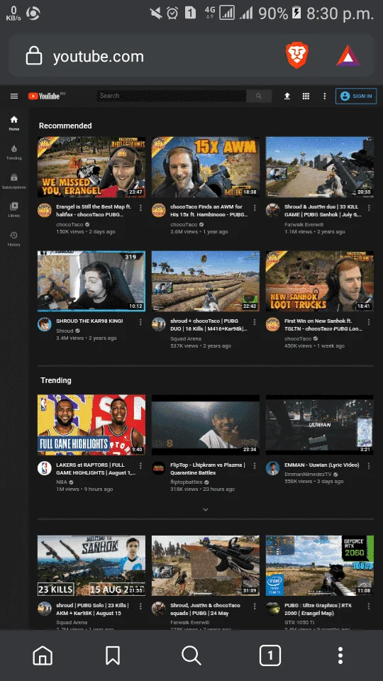The image size is (383, 681).
Task: Tap the battery 90% indicator in status bar
Action: (279, 13)
